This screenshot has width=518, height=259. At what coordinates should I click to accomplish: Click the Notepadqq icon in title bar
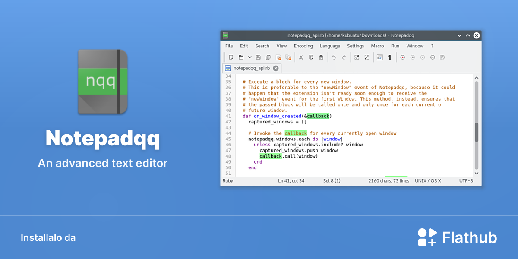(x=225, y=35)
